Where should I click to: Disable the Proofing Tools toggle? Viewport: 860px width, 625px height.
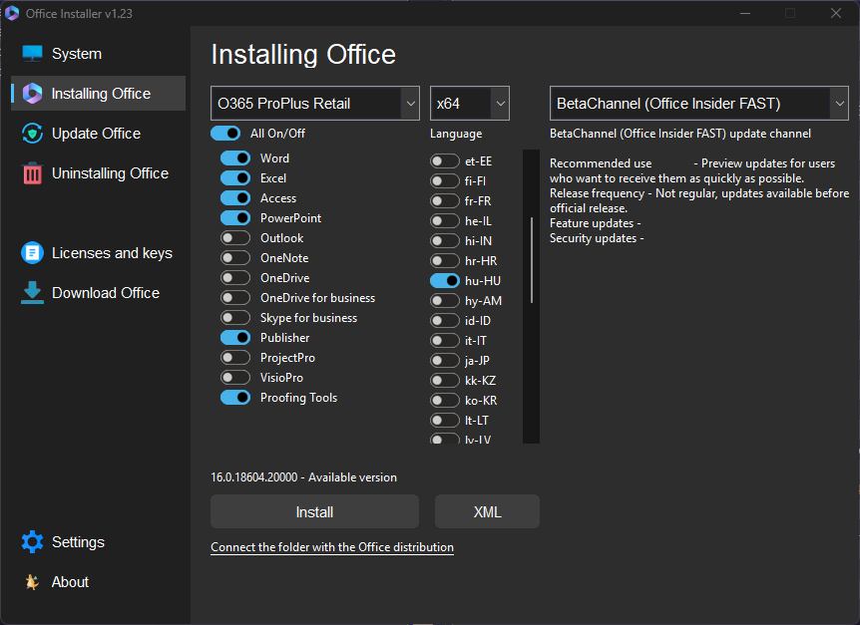click(x=235, y=397)
